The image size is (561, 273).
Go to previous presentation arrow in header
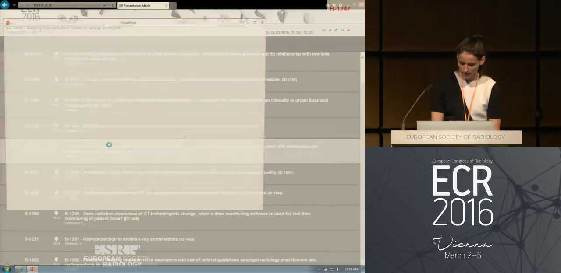[x=330, y=30]
